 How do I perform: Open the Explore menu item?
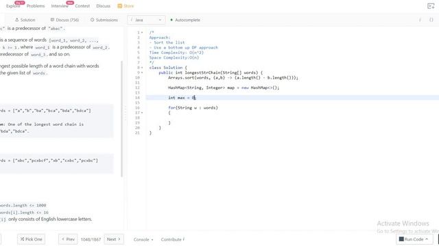[13, 6]
